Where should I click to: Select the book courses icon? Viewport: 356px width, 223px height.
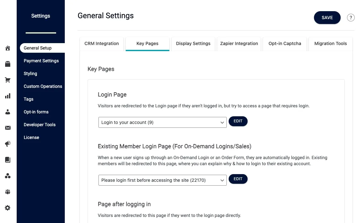click(8, 160)
